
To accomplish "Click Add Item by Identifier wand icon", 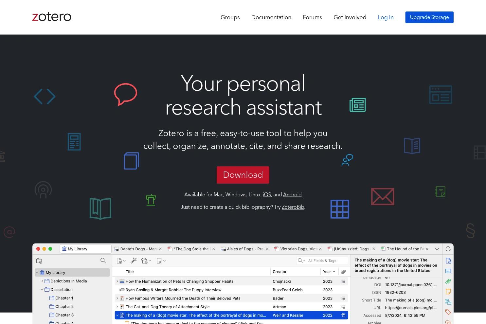I will click(x=134, y=261).
